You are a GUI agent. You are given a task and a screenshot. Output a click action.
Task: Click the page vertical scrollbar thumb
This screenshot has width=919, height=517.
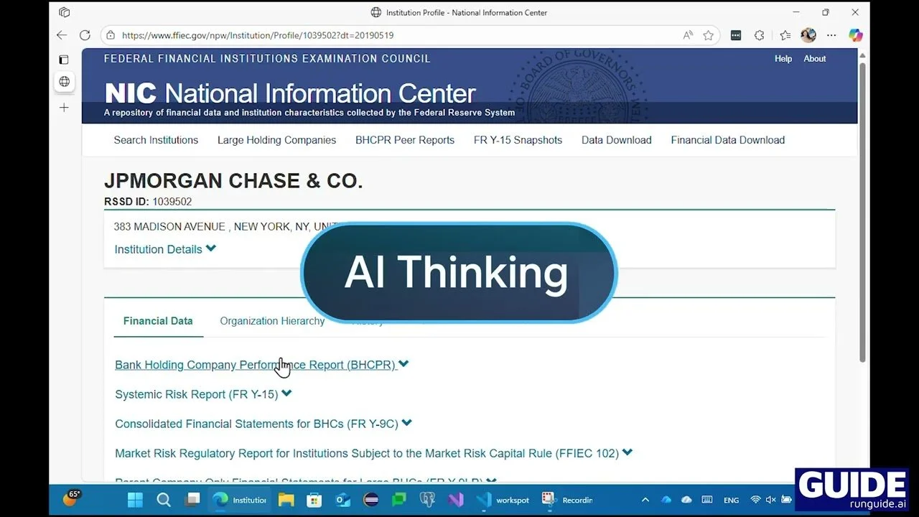pos(862,212)
